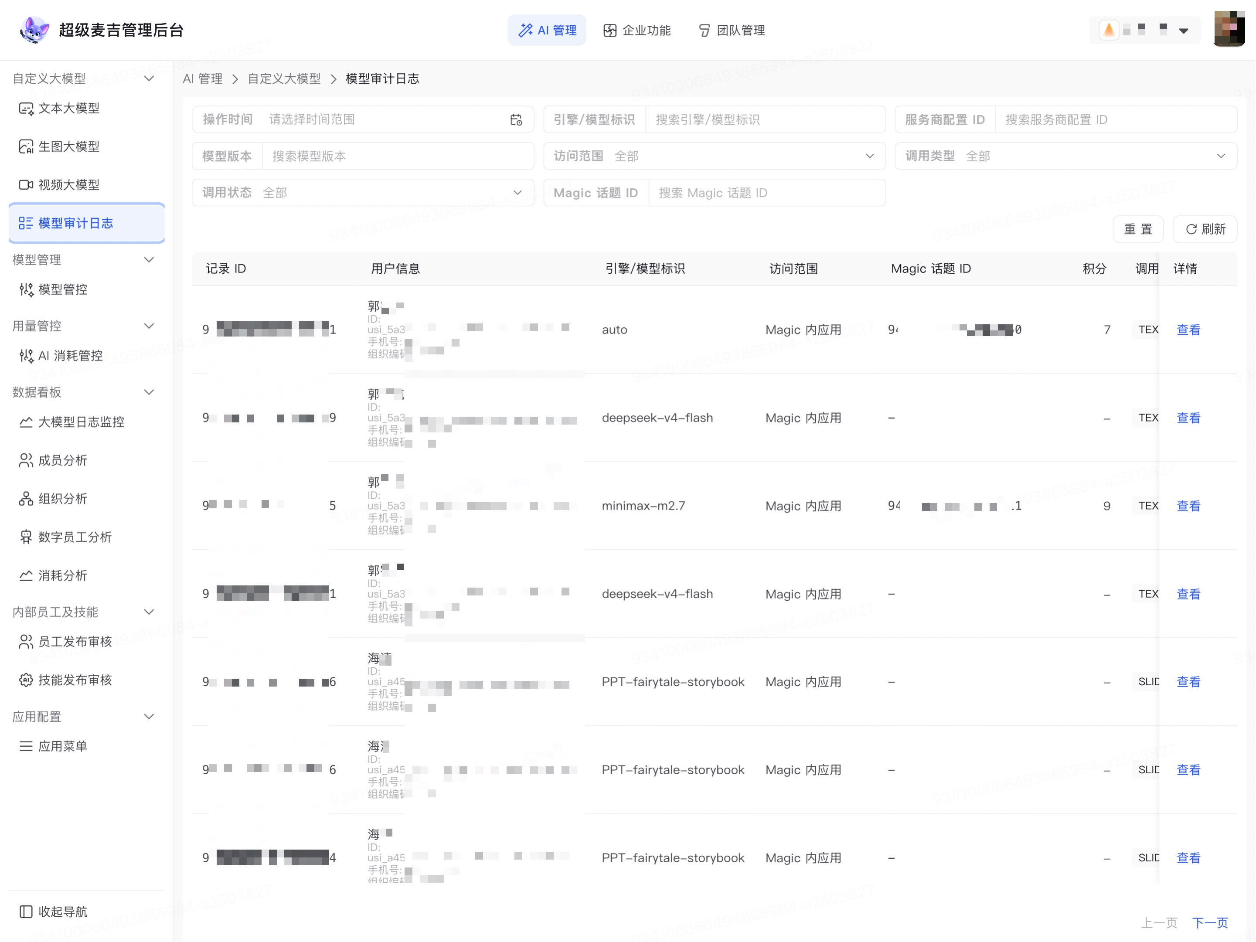The width and height of the screenshot is (1256, 942).
Task: Collapse the 内部员工及技能 section
Action: [149, 612]
